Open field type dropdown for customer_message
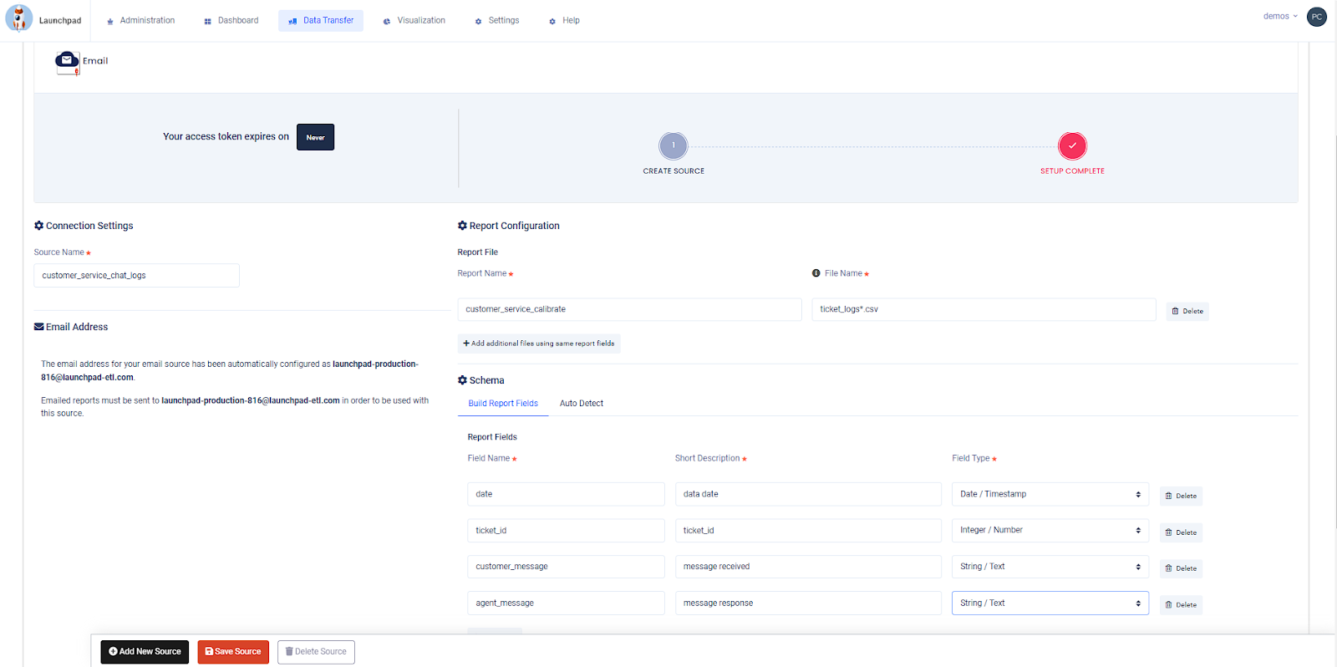Screen dimensions: 1337x667 coord(1050,567)
